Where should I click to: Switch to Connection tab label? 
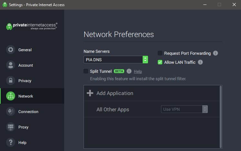[x=28, y=112]
